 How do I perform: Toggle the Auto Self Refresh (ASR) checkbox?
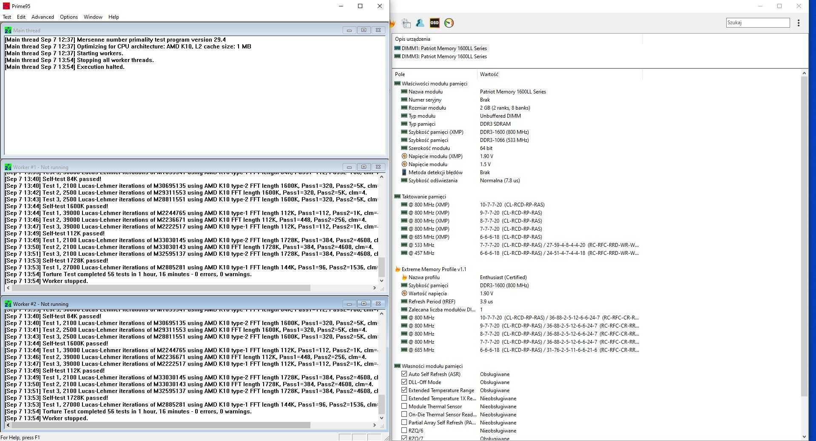click(x=404, y=374)
